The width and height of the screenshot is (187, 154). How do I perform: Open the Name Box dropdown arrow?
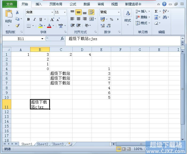[42, 39]
